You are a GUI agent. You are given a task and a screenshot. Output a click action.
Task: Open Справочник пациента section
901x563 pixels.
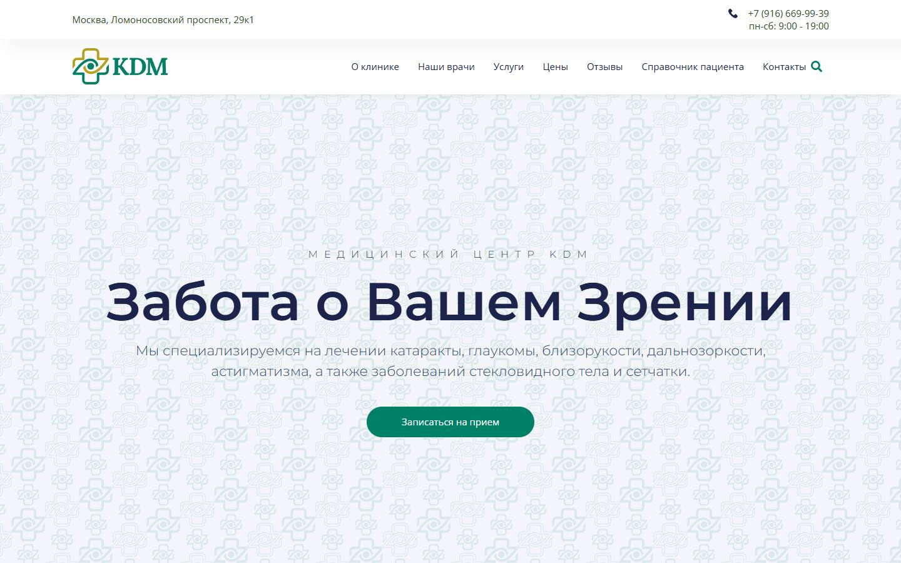[693, 66]
